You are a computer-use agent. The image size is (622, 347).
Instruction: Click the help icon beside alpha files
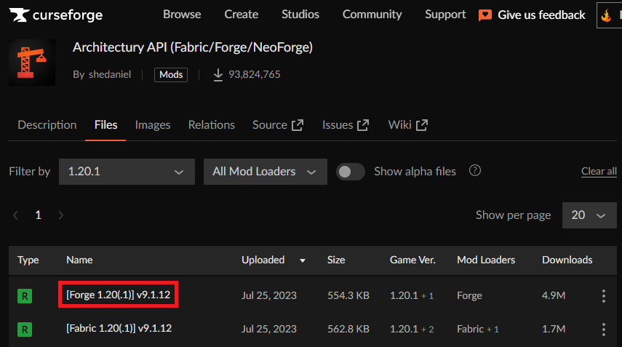pos(475,171)
